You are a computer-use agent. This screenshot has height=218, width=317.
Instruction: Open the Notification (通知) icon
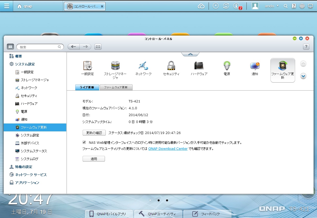tap(255, 66)
